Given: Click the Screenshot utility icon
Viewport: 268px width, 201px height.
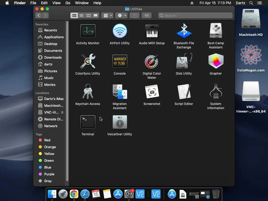Looking at the screenshot, I should (152, 92).
